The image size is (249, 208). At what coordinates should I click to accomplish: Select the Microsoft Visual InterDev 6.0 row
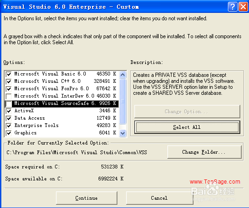(62, 96)
